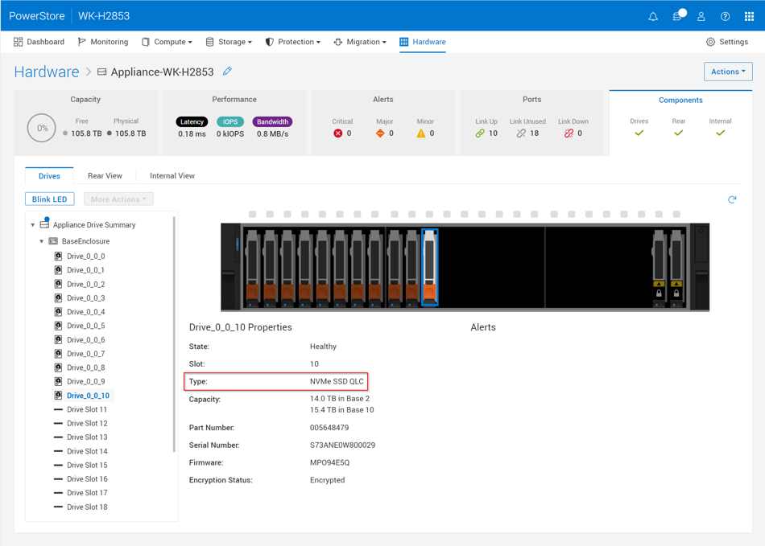
Task: Click the 0% capacity ring gauge
Action: (x=41, y=127)
